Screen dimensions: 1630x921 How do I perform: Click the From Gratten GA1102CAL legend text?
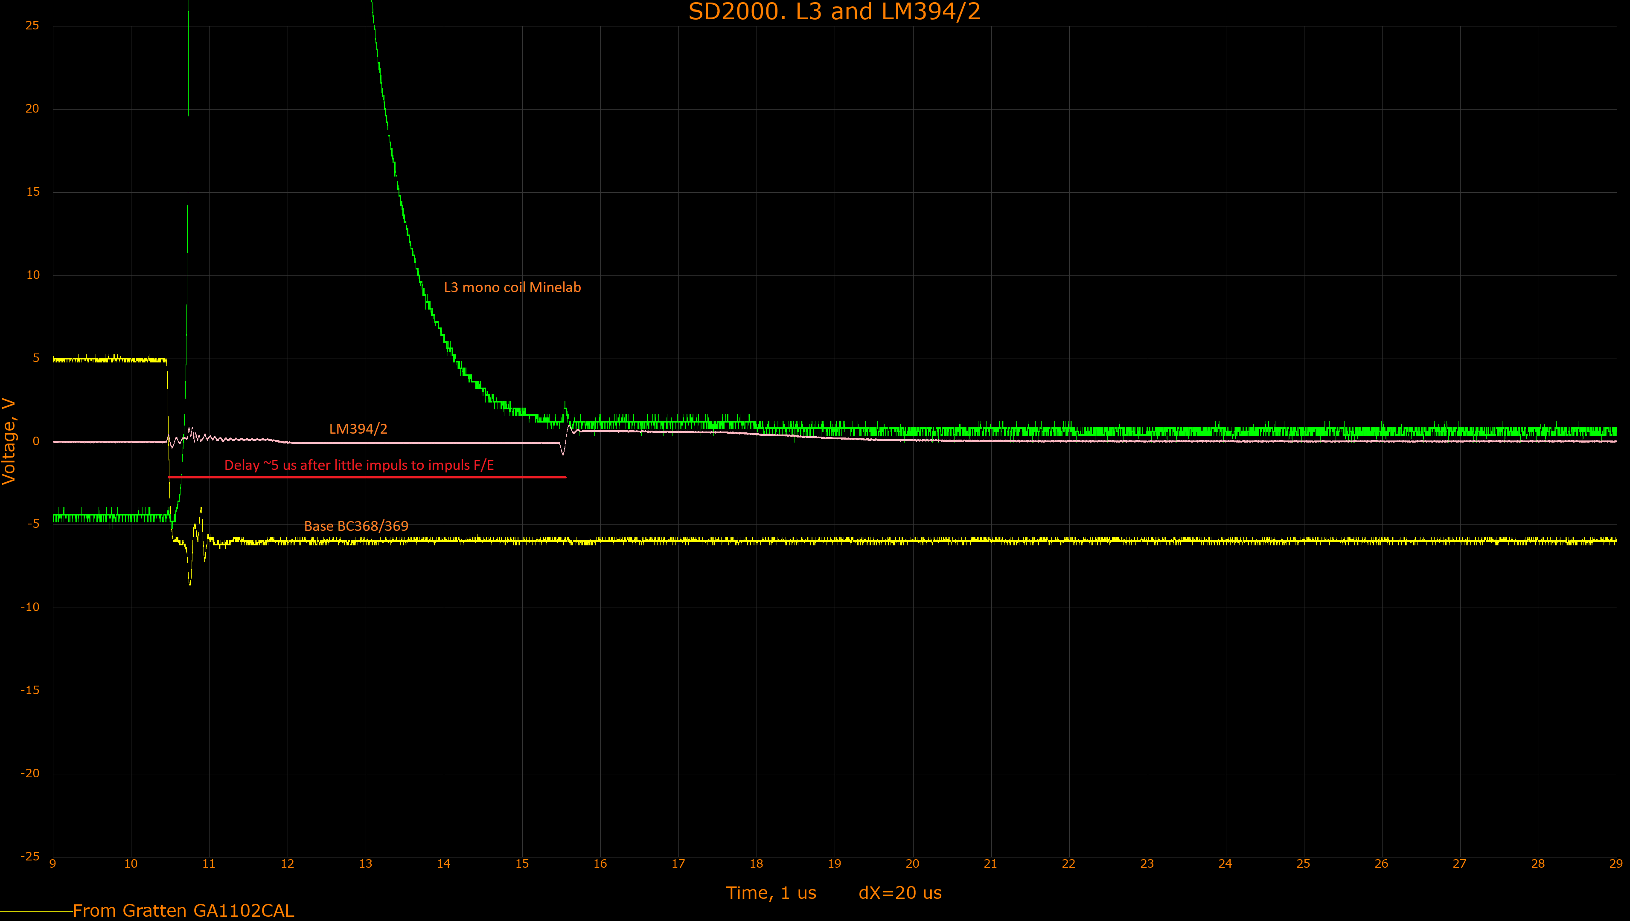(x=183, y=910)
